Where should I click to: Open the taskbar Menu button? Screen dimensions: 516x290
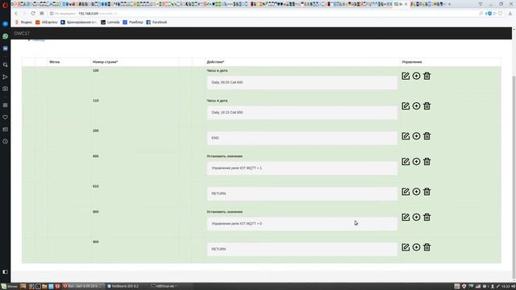[x=9, y=287]
